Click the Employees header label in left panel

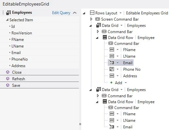22,12
